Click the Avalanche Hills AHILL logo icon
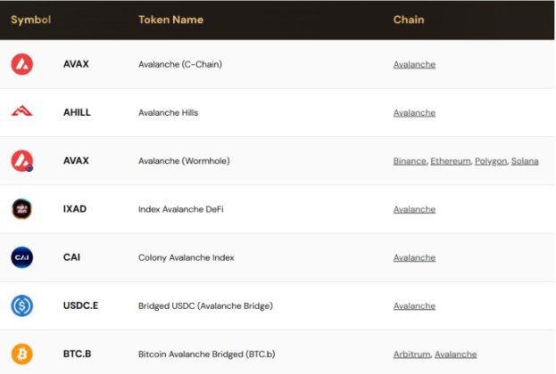Screen dimensions: 556x374 pos(21,112)
